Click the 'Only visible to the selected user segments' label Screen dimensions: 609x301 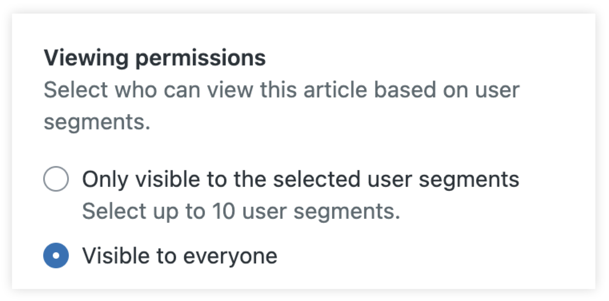(x=300, y=179)
